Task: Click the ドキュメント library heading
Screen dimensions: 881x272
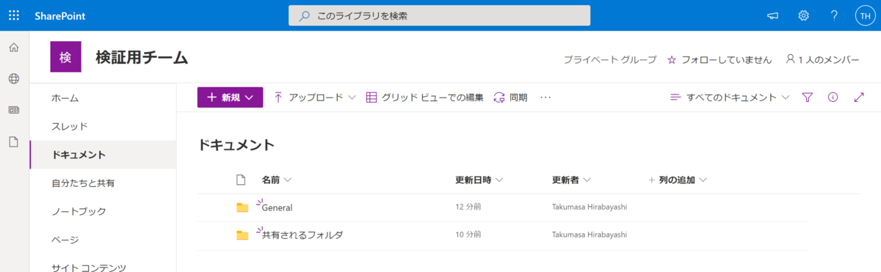Action: (x=236, y=145)
